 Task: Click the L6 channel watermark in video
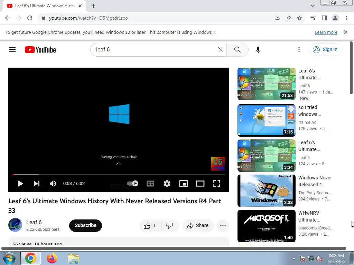(x=218, y=164)
